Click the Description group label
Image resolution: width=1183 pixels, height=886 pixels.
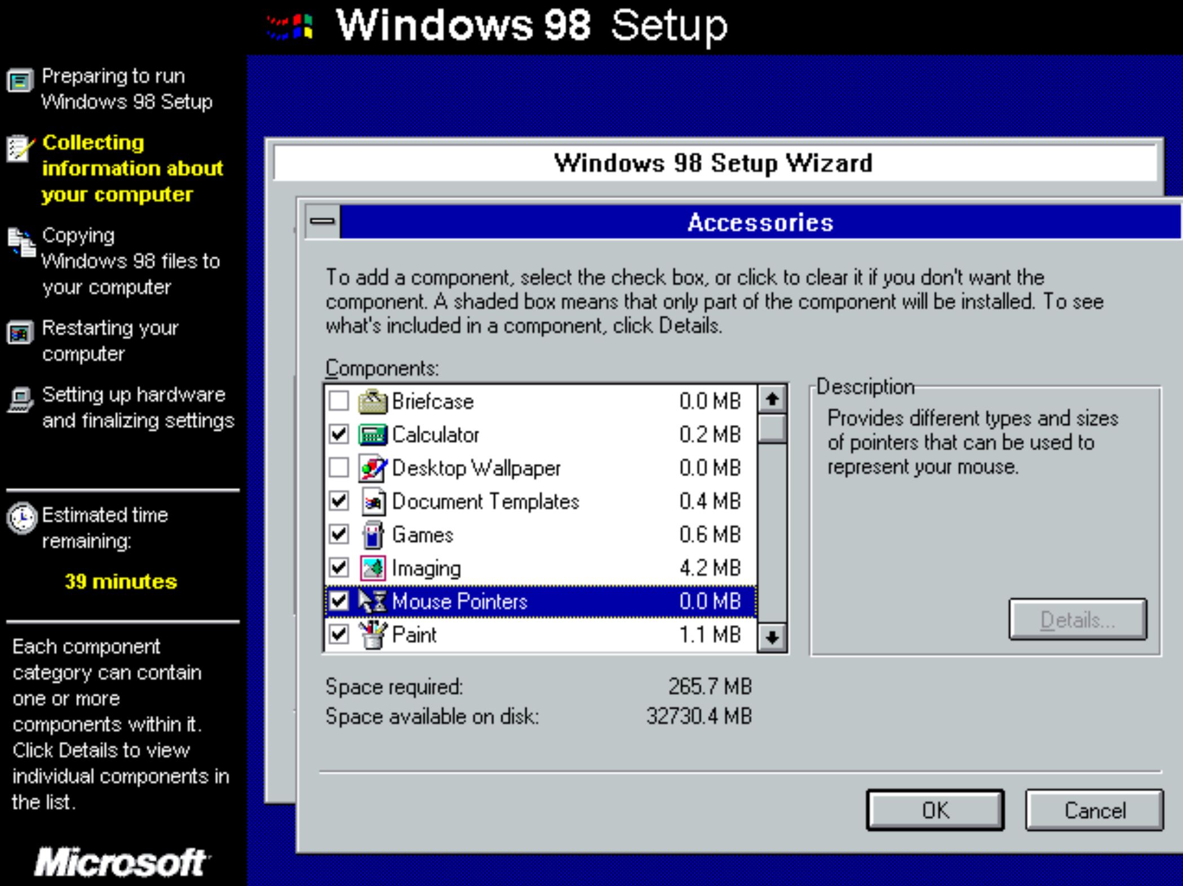[865, 387]
